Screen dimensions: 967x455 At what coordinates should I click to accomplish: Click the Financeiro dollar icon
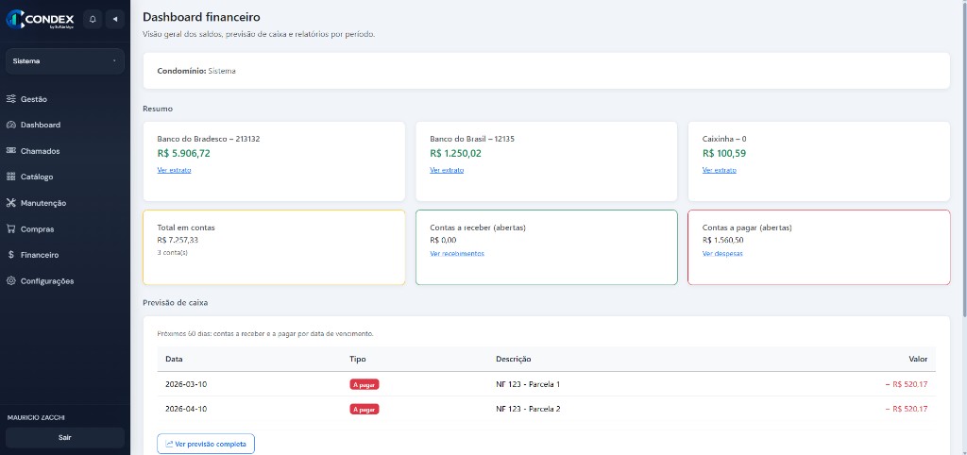tap(11, 255)
